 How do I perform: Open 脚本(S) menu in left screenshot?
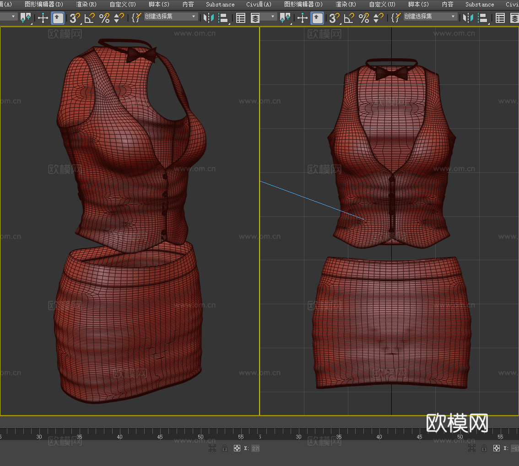coord(159,4)
